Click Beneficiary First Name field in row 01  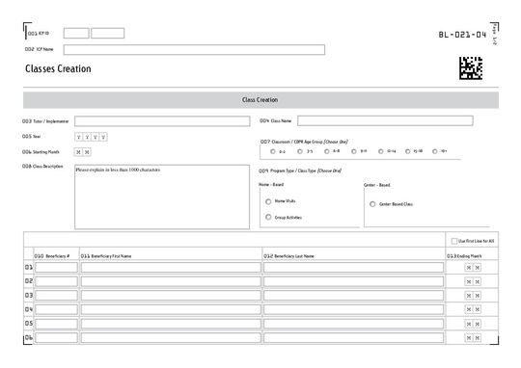(x=171, y=268)
